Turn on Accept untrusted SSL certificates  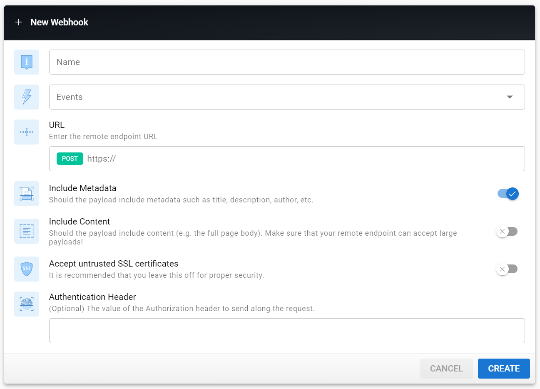point(507,269)
